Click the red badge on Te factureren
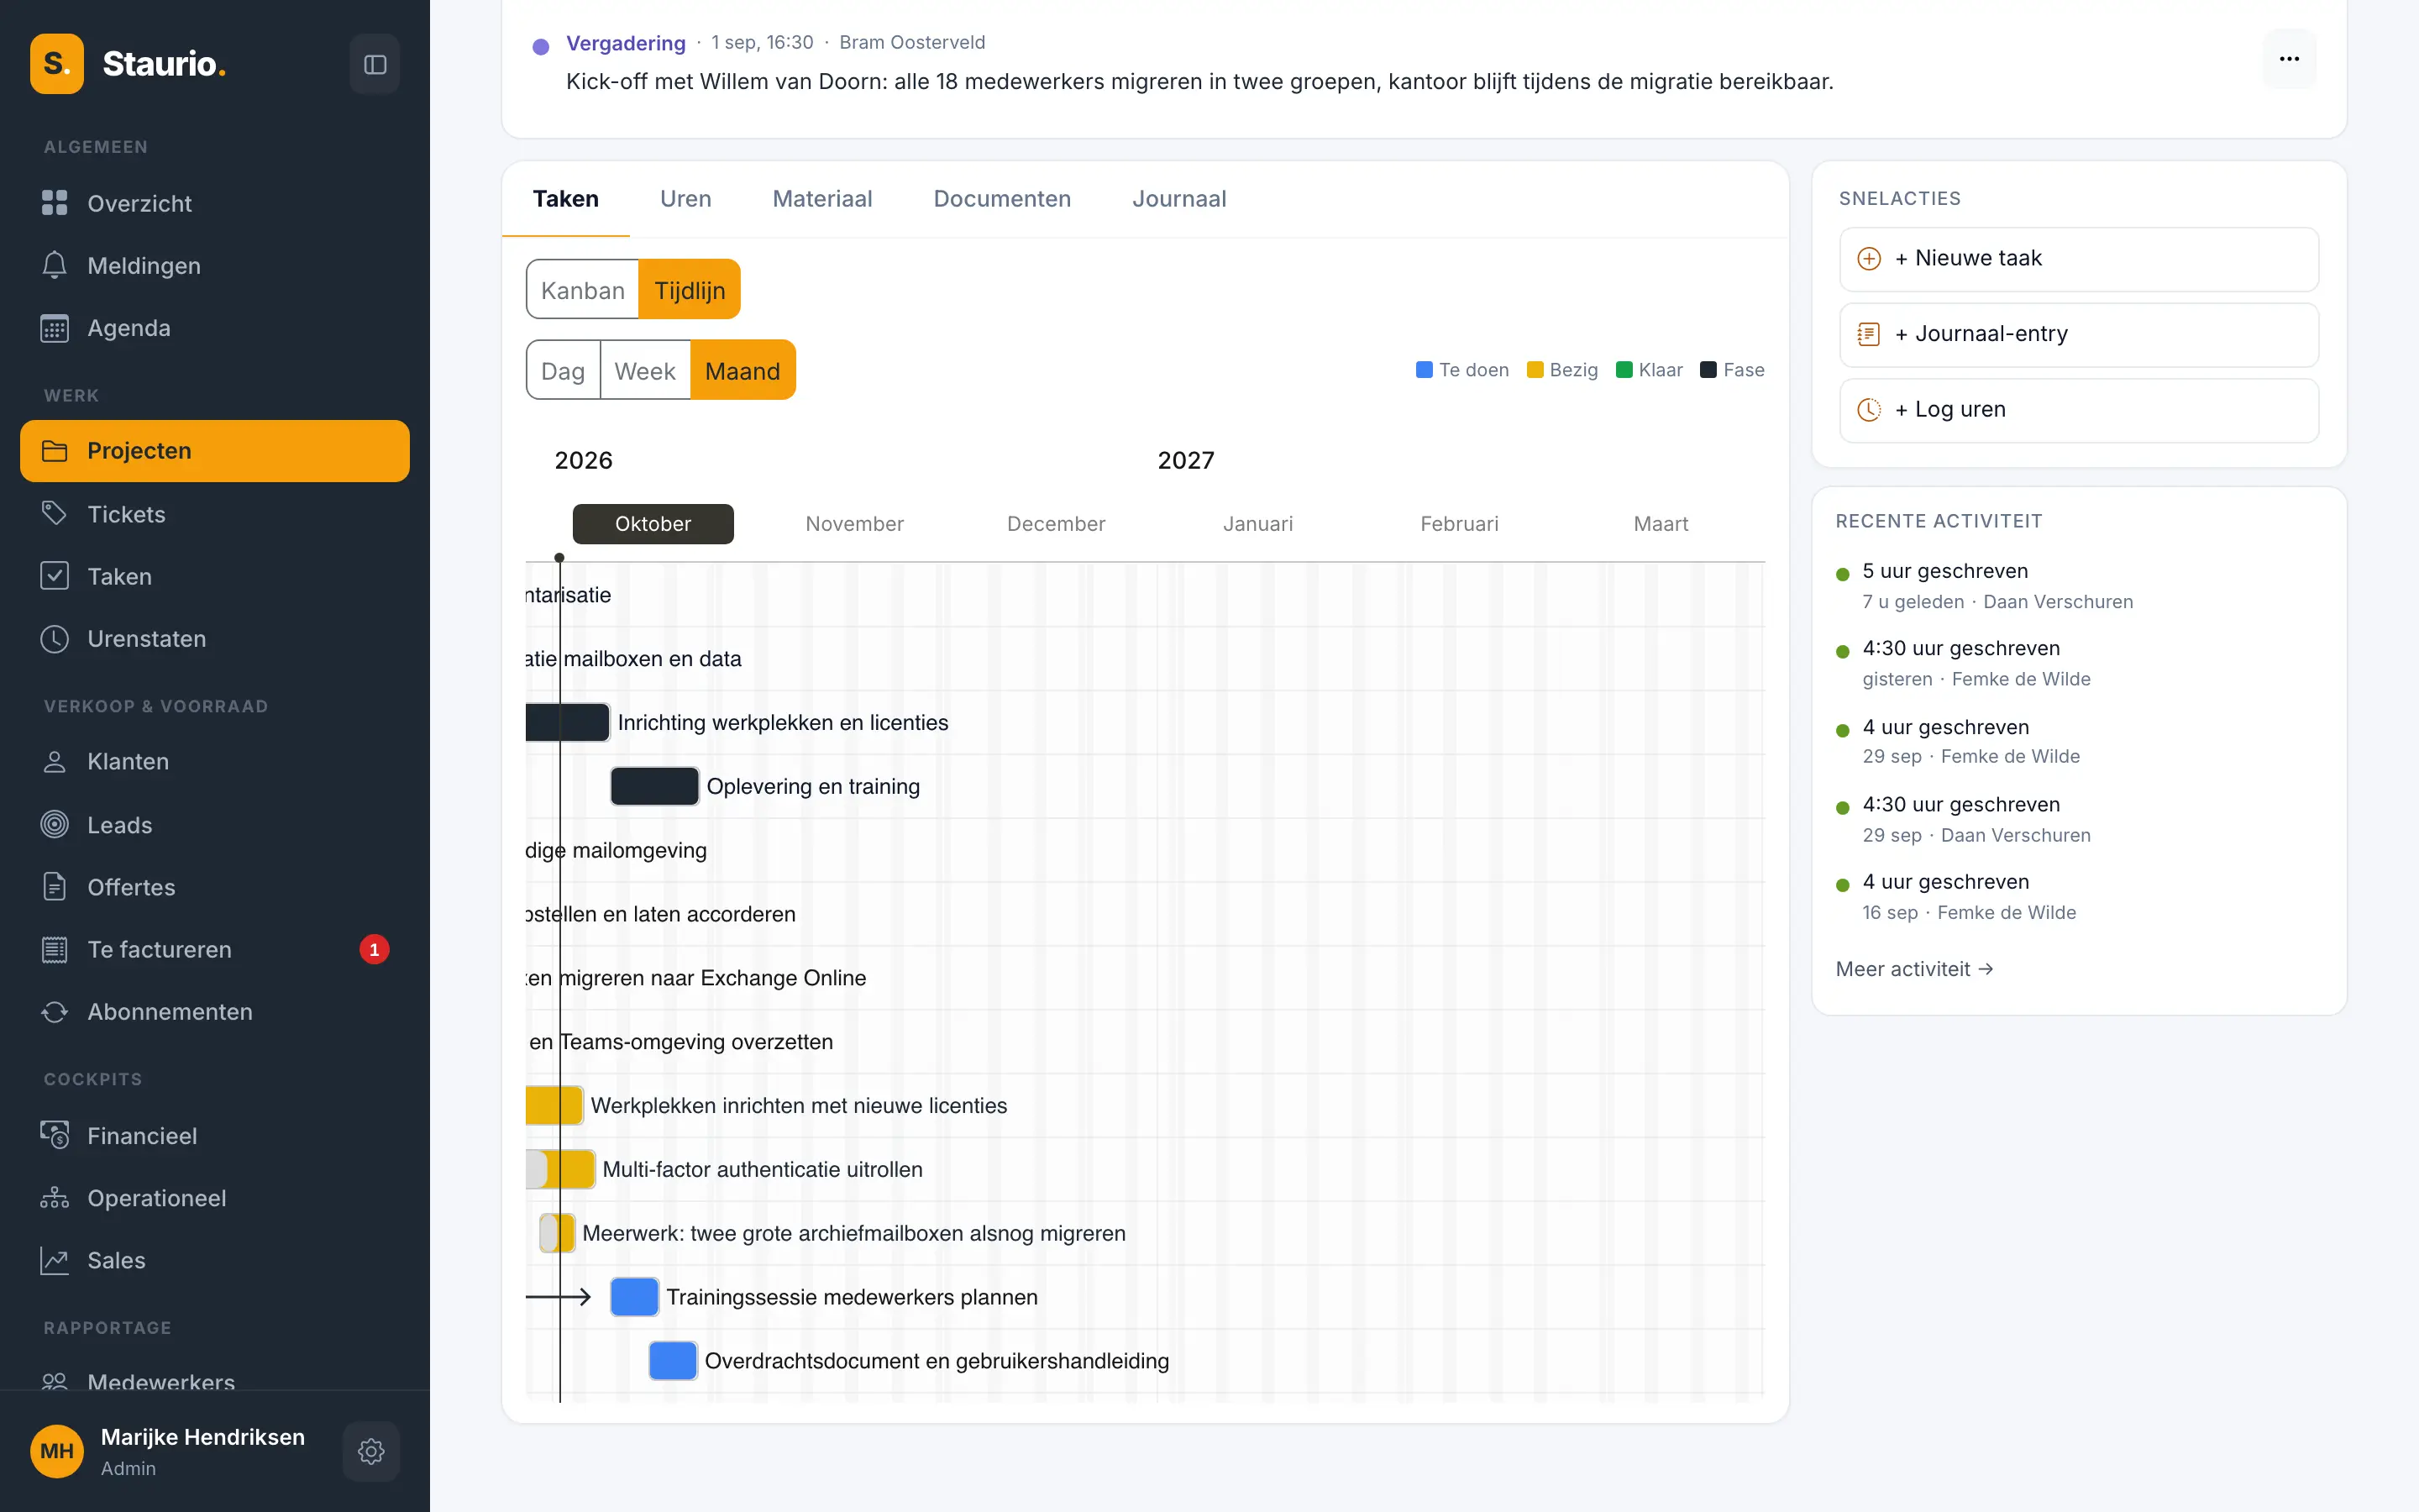Screen dimensions: 2419x1512 [374, 949]
